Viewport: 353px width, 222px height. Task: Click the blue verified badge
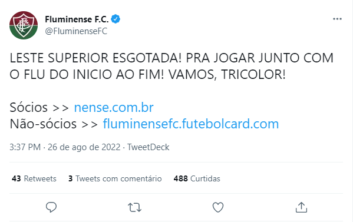pyautogui.click(x=116, y=19)
